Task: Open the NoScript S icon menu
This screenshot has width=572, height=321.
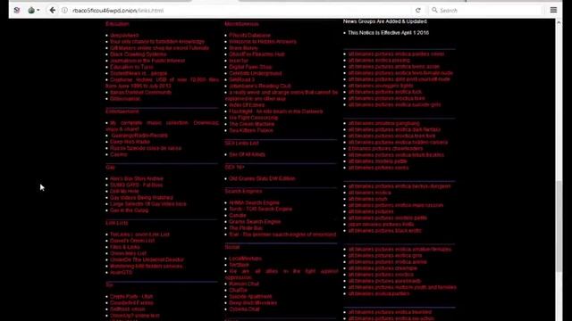Action: click(17, 10)
